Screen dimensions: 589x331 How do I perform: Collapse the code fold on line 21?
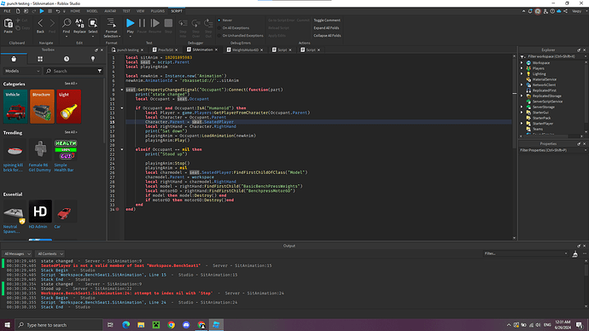pos(122,149)
